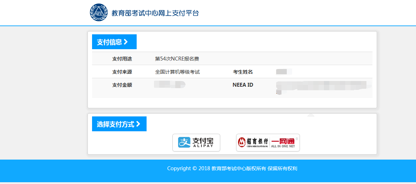
Task: Click the 考生姓名 label
Action: click(243, 72)
